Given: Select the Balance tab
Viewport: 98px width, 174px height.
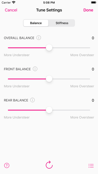Looking at the screenshot, I should [x=36, y=23].
